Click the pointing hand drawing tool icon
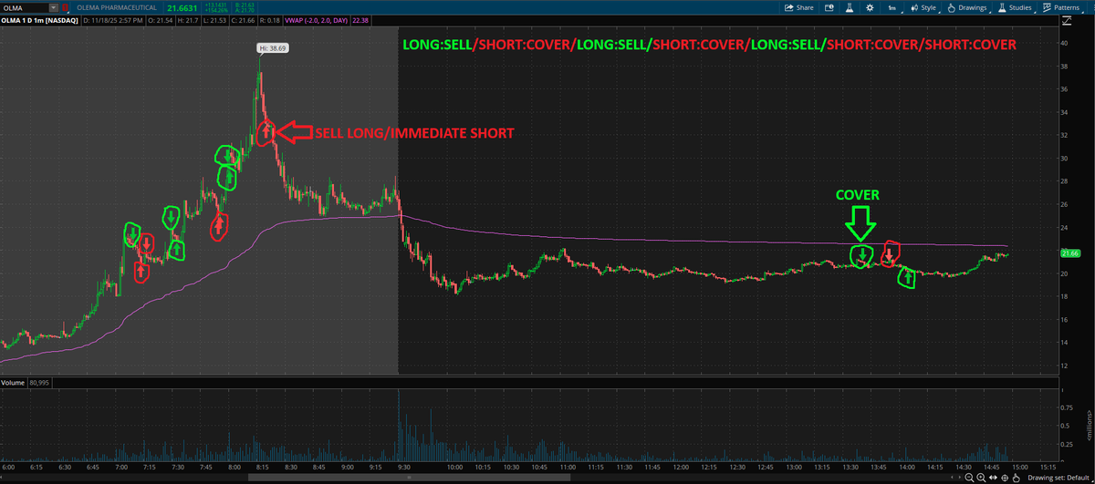This screenshot has height=484, width=1095. click(1016, 478)
